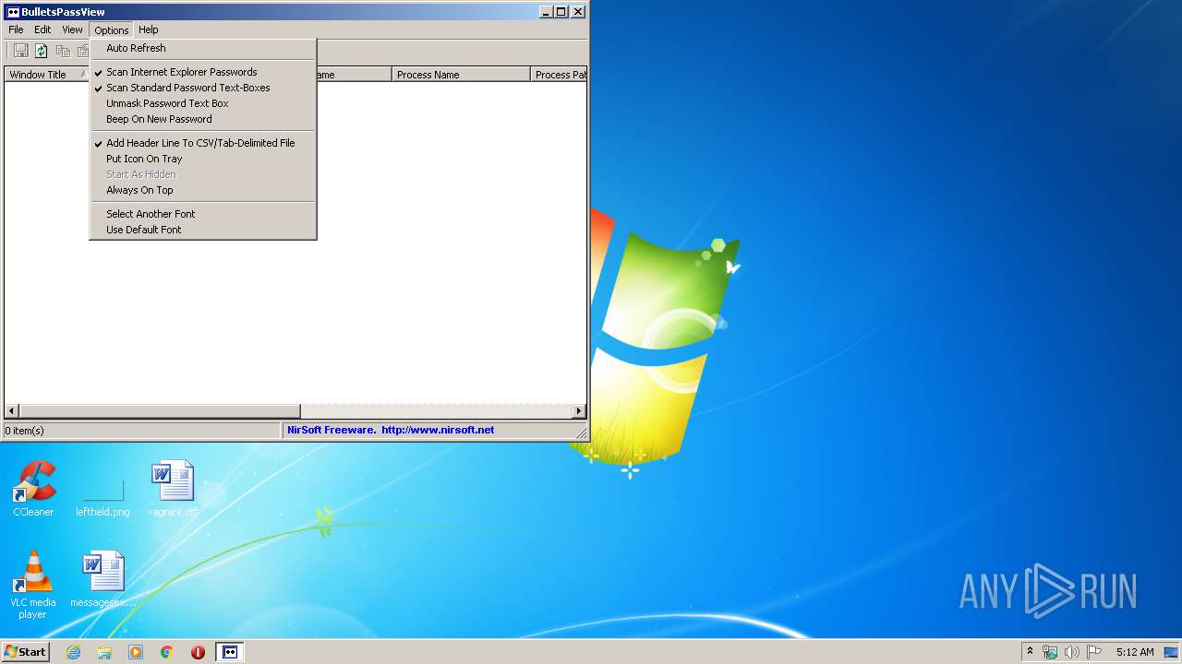
Task: Click the Process Path column header
Action: pos(559,75)
